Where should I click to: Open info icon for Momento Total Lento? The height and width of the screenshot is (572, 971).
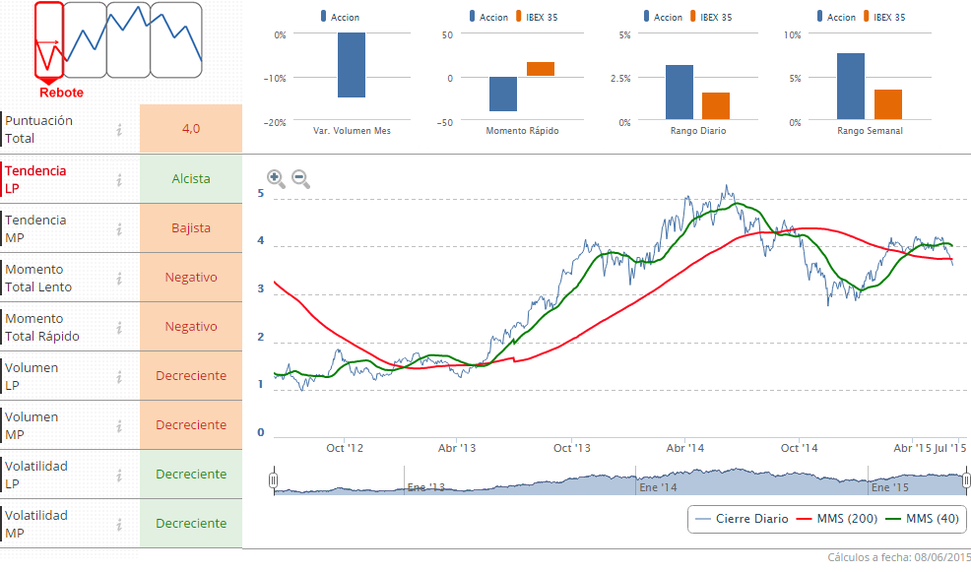[x=119, y=278]
